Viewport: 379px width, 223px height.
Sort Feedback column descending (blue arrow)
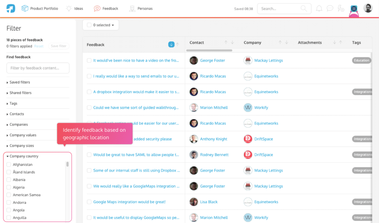(x=171, y=44)
